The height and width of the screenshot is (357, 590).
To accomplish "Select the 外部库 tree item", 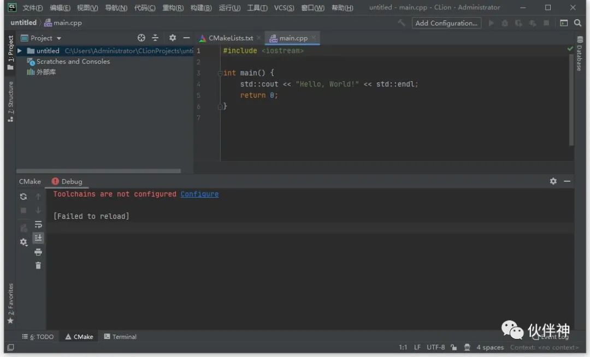I will tap(42, 72).
